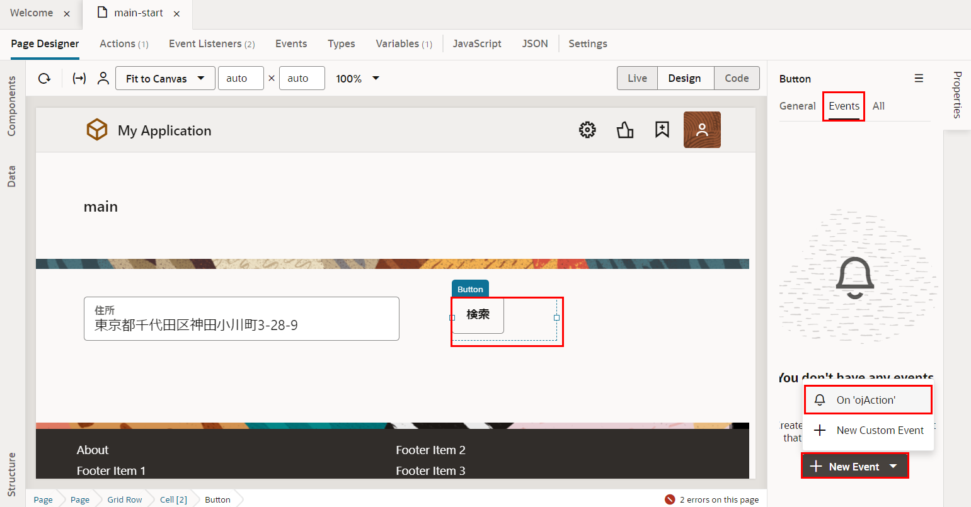
Task: Switch to Code view
Action: (x=737, y=79)
